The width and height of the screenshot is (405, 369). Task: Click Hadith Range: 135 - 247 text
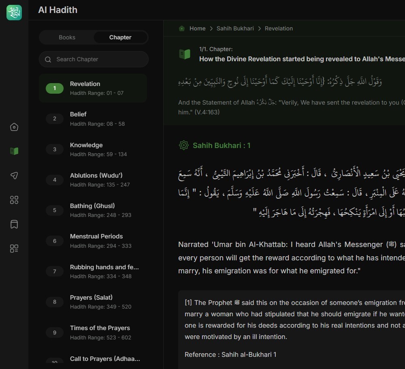point(100,184)
